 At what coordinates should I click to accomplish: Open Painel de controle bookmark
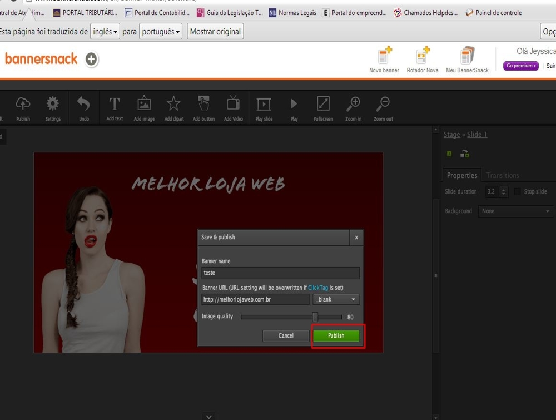pos(494,13)
